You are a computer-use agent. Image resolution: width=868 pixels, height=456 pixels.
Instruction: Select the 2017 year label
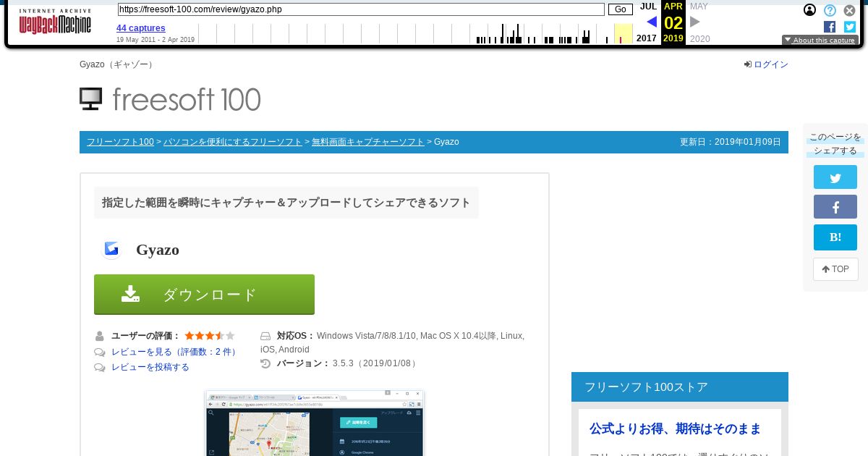[x=647, y=38]
